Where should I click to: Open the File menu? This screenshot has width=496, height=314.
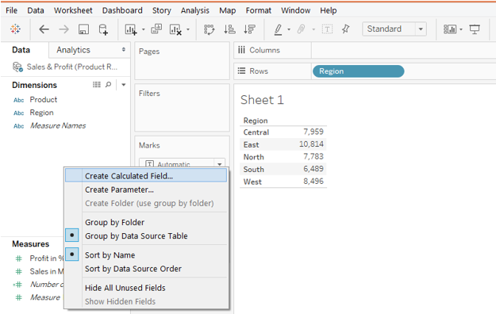click(11, 10)
